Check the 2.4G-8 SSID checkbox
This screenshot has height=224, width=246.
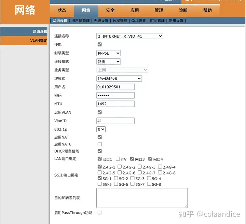pyautogui.click(x=160, y=172)
